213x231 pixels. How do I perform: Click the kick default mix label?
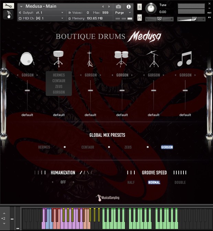point(27,115)
